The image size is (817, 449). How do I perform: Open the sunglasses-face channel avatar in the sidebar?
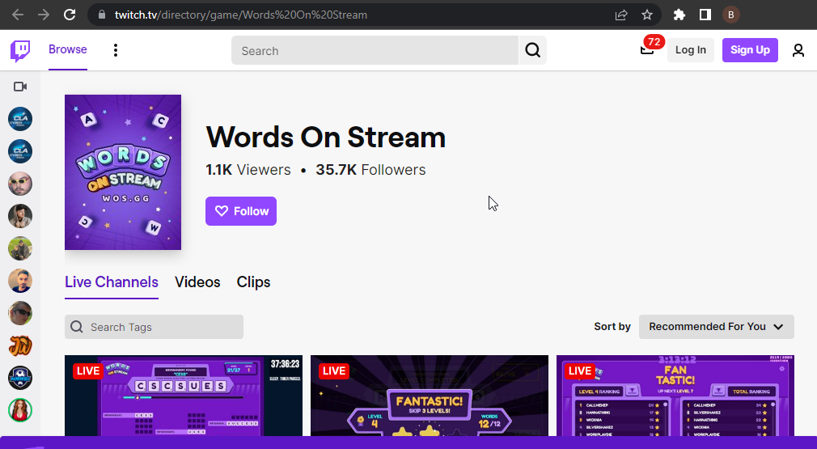click(x=20, y=184)
